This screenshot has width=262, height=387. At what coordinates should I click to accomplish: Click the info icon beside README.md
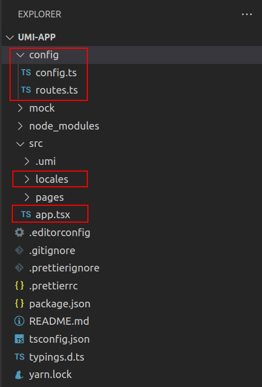20,321
